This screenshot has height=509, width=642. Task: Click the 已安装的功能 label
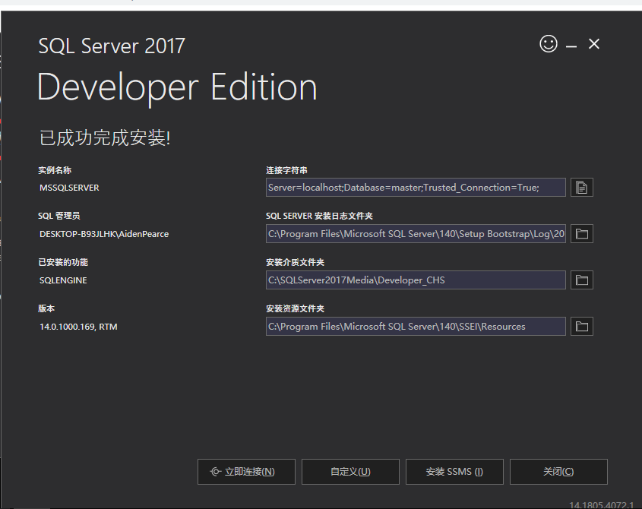(x=63, y=262)
